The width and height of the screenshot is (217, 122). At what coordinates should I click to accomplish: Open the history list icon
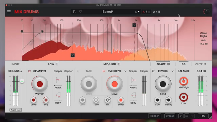click(x=186, y=116)
